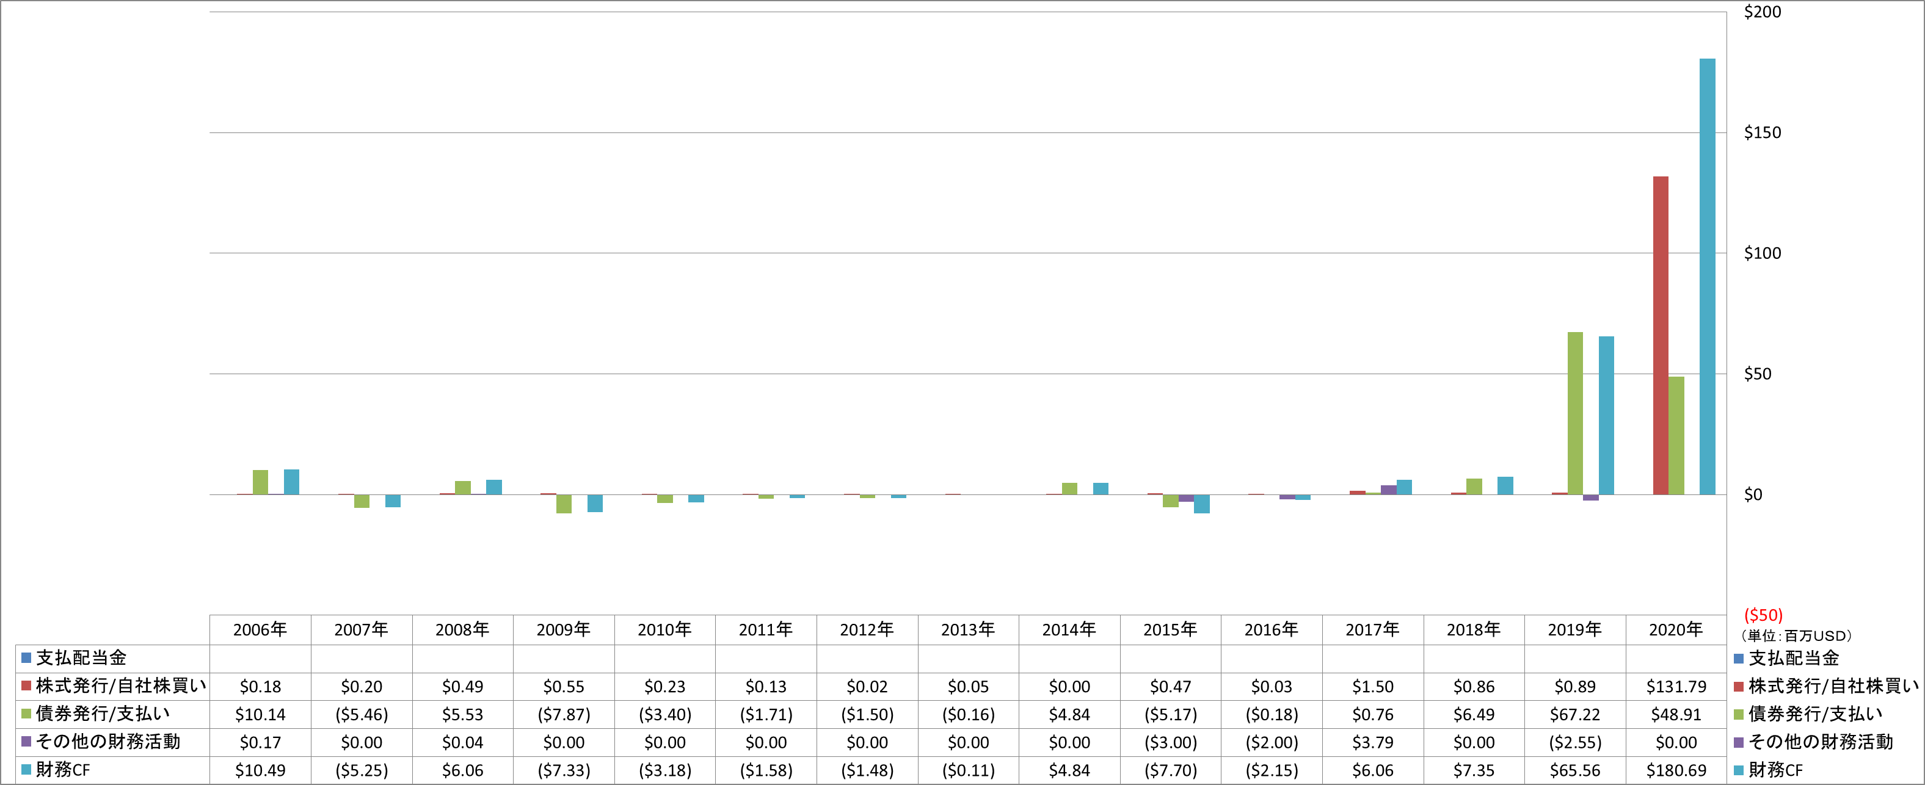
Task: Click the $200 axis label
Action: [x=1762, y=12]
